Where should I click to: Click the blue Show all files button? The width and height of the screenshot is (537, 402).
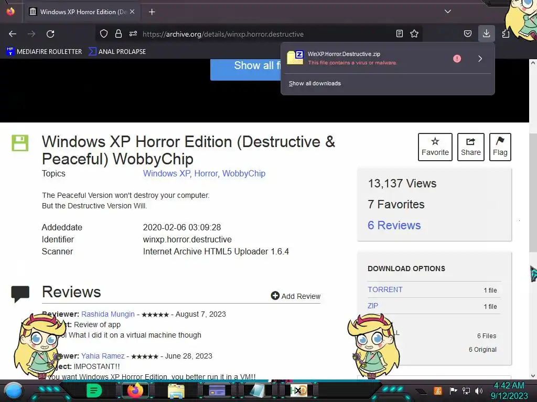[x=245, y=70]
